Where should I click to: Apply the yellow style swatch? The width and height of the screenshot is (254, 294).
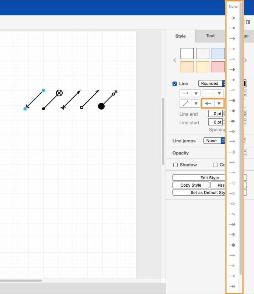tap(203, 67)
